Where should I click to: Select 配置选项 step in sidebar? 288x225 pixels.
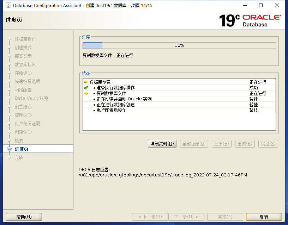[23, 107]
